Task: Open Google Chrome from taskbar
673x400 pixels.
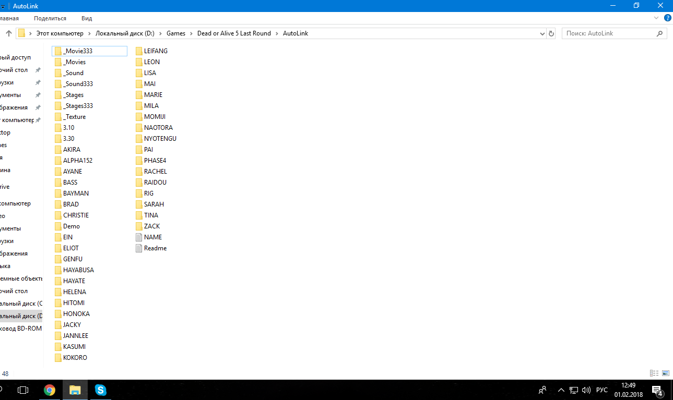Action: click(50, 390)
